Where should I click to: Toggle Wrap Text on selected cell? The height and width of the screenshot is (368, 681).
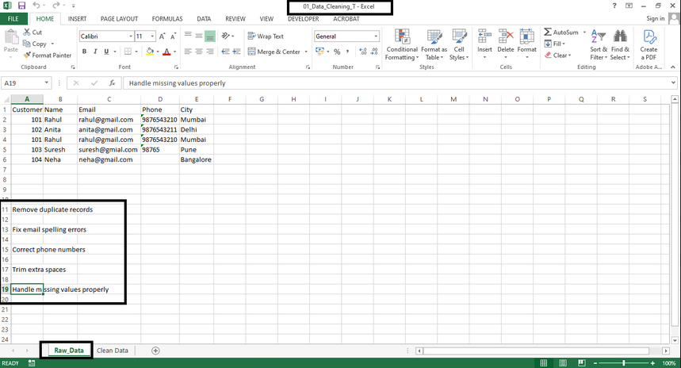pyautogui.click(x=265, y=36)
